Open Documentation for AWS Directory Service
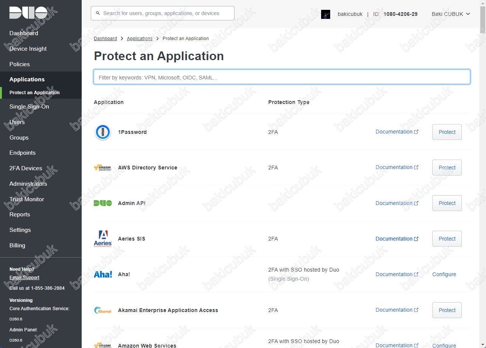Screen dimensions: 486x348 coord(397,167)
